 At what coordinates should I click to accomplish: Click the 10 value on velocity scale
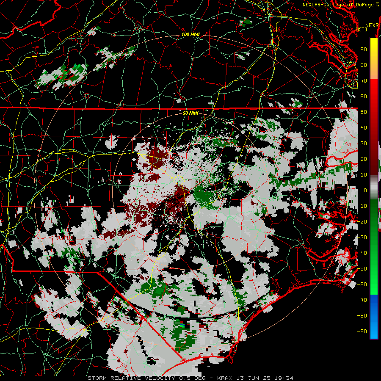364,175
